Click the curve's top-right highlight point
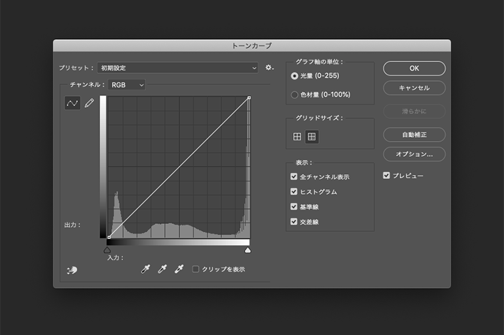504x335 pixels. 249,97
